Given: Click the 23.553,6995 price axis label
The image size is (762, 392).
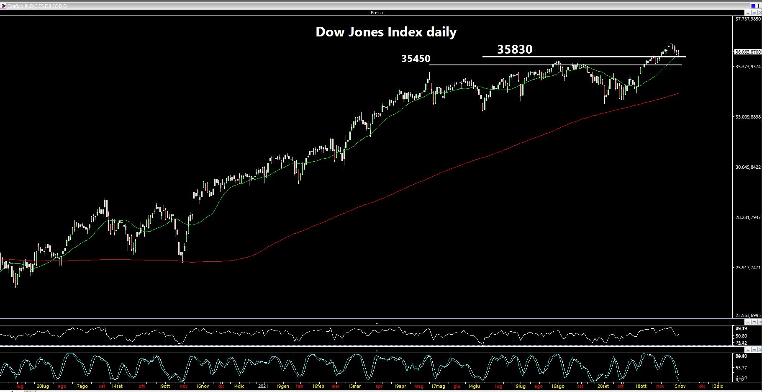Looking at the screenshot, I should point(748,315).
